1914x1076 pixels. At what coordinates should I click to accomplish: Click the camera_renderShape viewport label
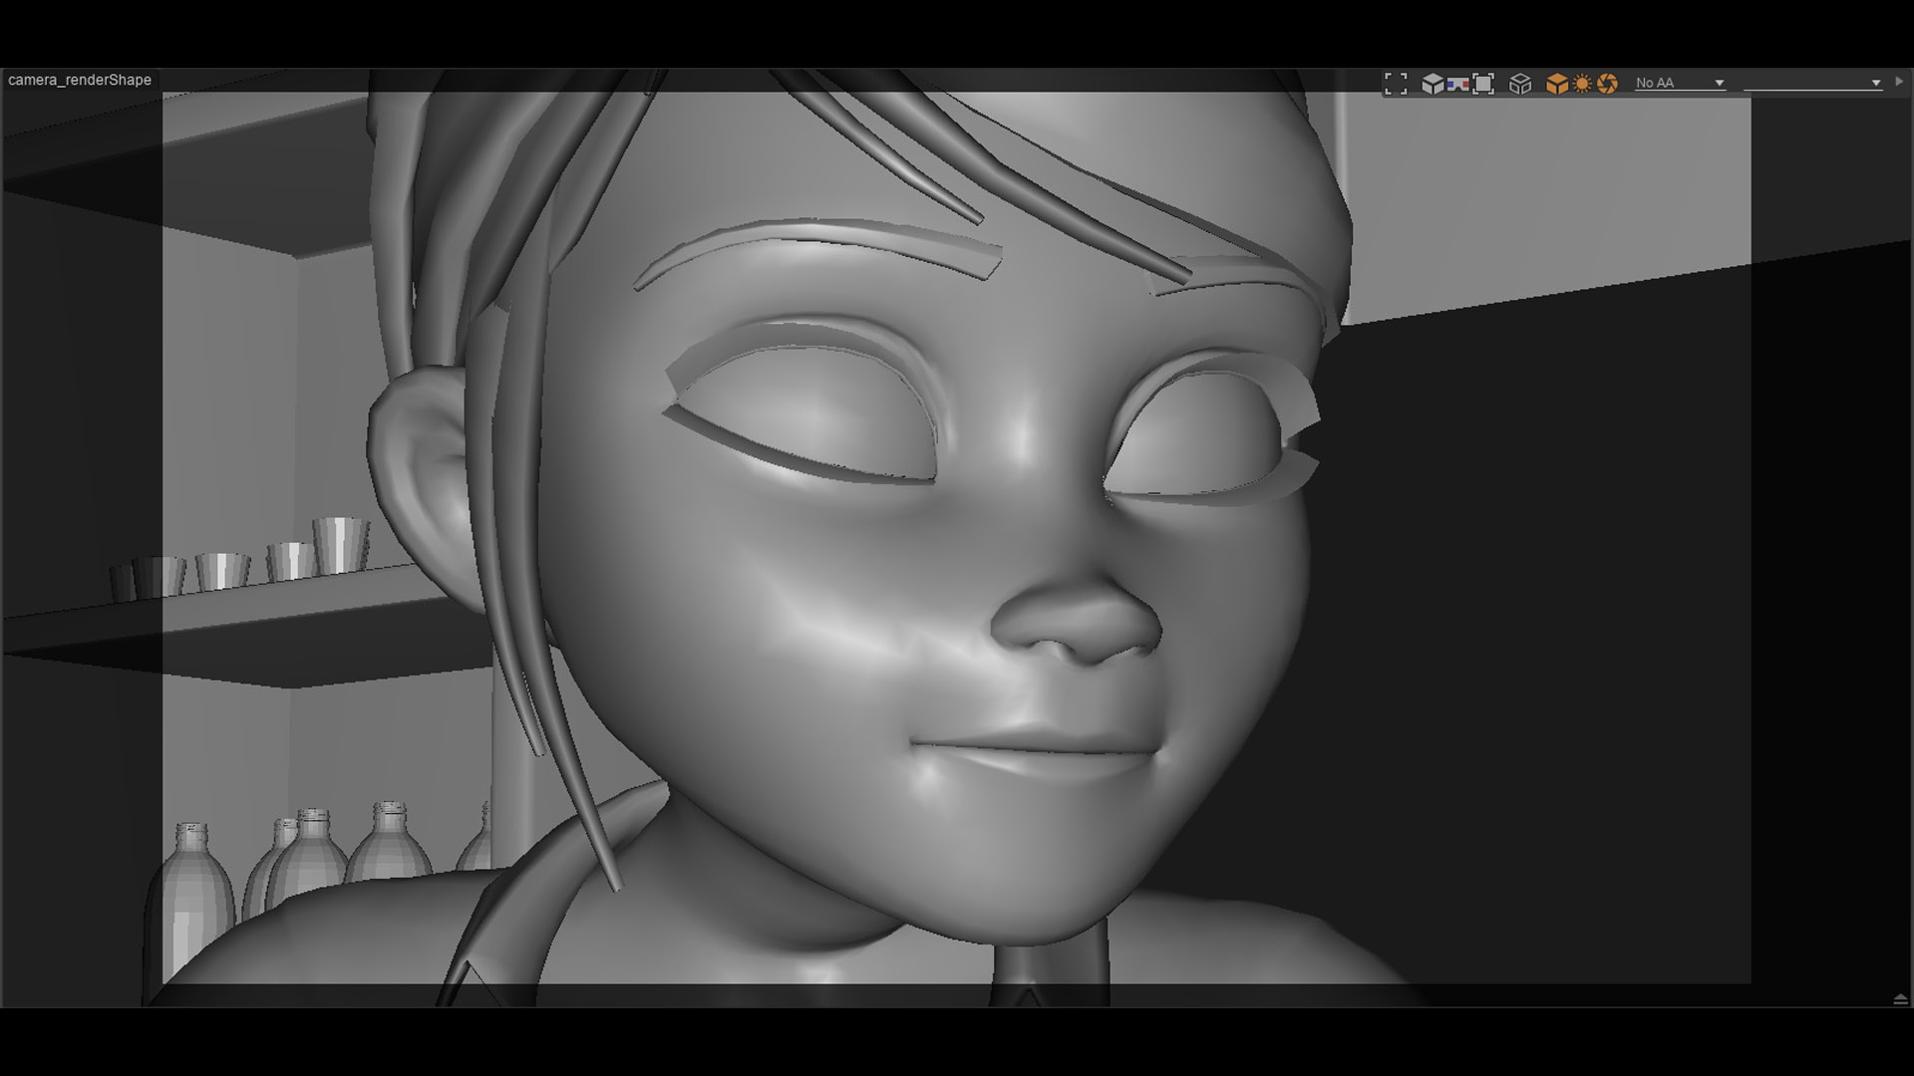pos(80,80)
